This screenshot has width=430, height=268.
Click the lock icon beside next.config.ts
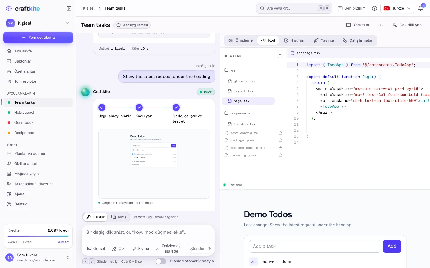[x=281, y=133]
